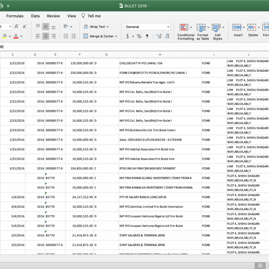Expand orientation dropdown arrow

[x=71, y=27]
